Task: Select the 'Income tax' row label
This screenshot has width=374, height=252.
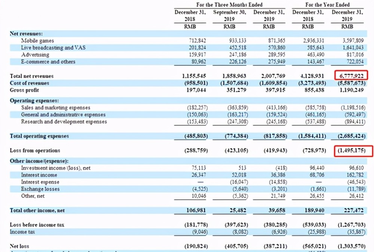Action: pyautogui.click(x=22, y=232)
